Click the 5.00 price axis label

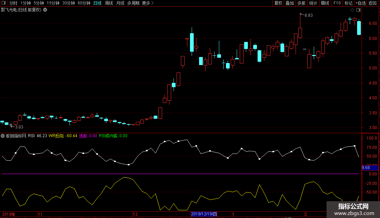click(x=373, y=68)
